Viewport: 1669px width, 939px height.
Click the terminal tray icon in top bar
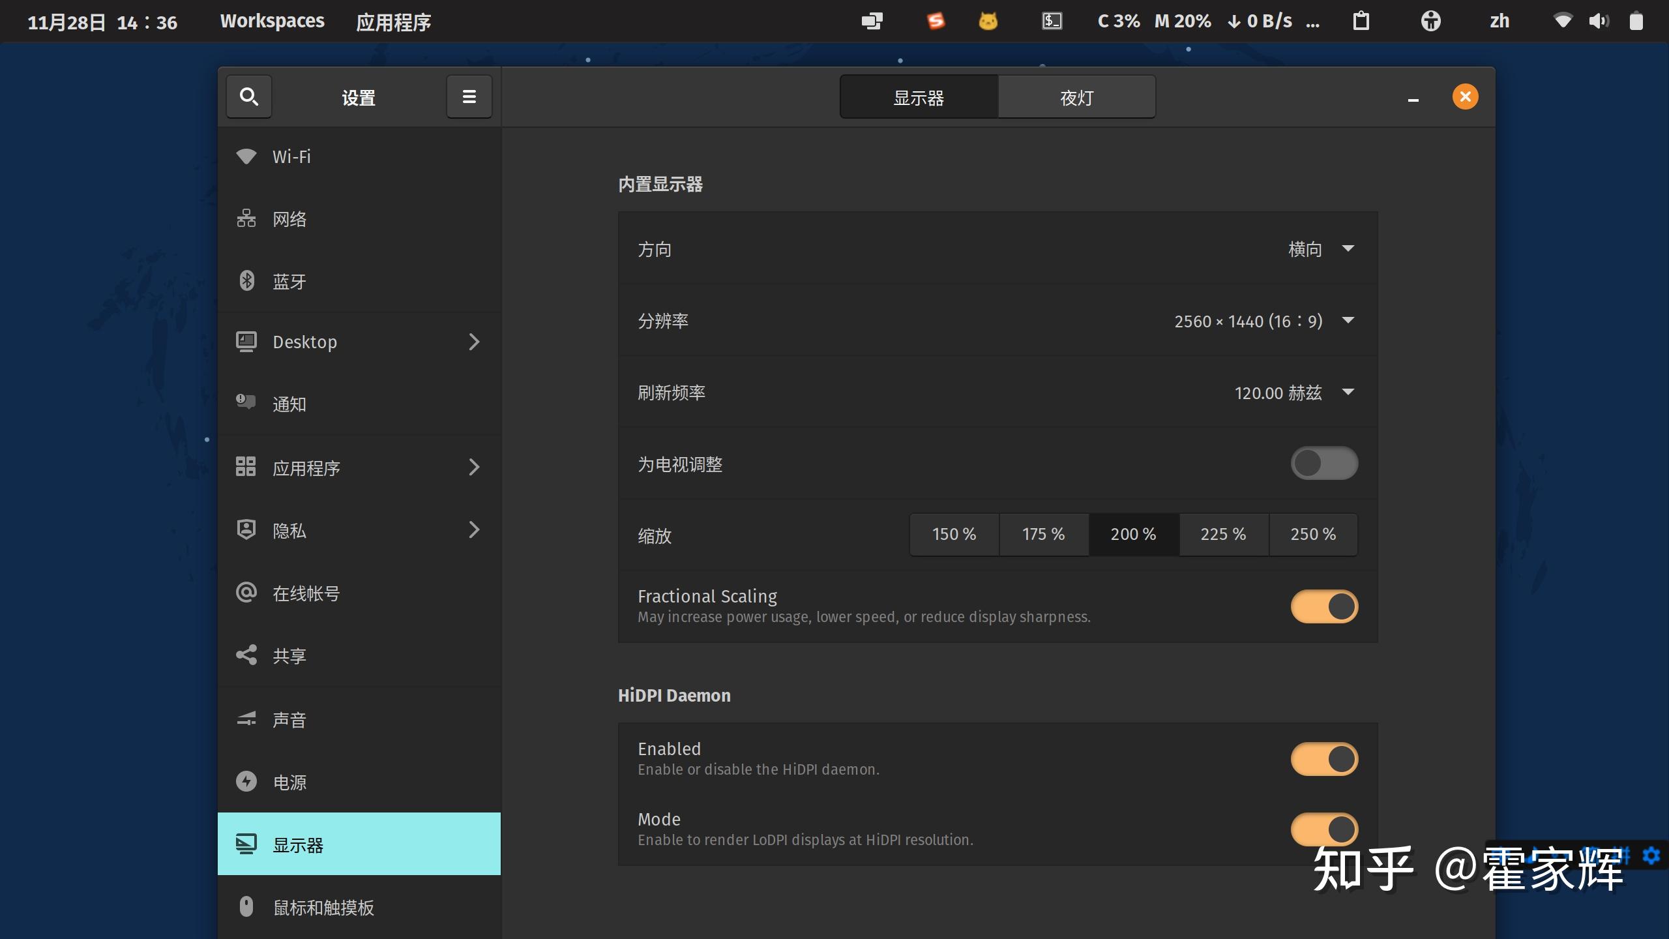[x=1052, y=21]
